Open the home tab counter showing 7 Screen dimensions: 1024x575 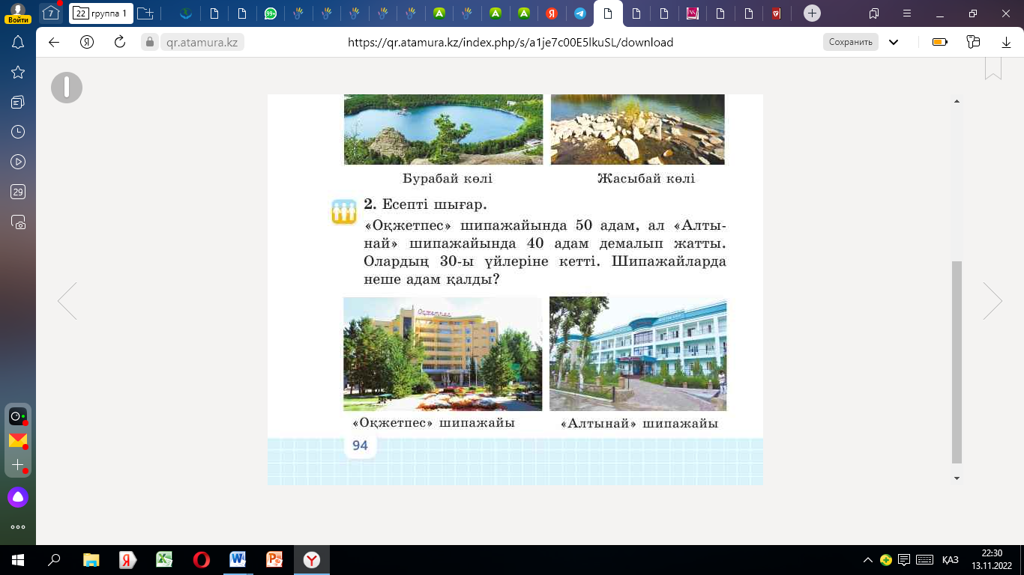[50, 13]
